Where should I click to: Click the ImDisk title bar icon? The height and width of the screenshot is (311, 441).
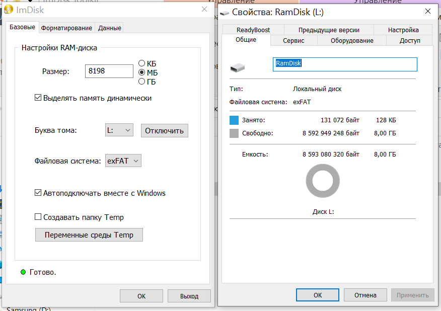click(x=9, y=9)
